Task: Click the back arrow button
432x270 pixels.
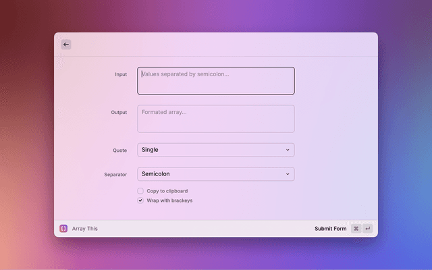Action: [66, 45]
